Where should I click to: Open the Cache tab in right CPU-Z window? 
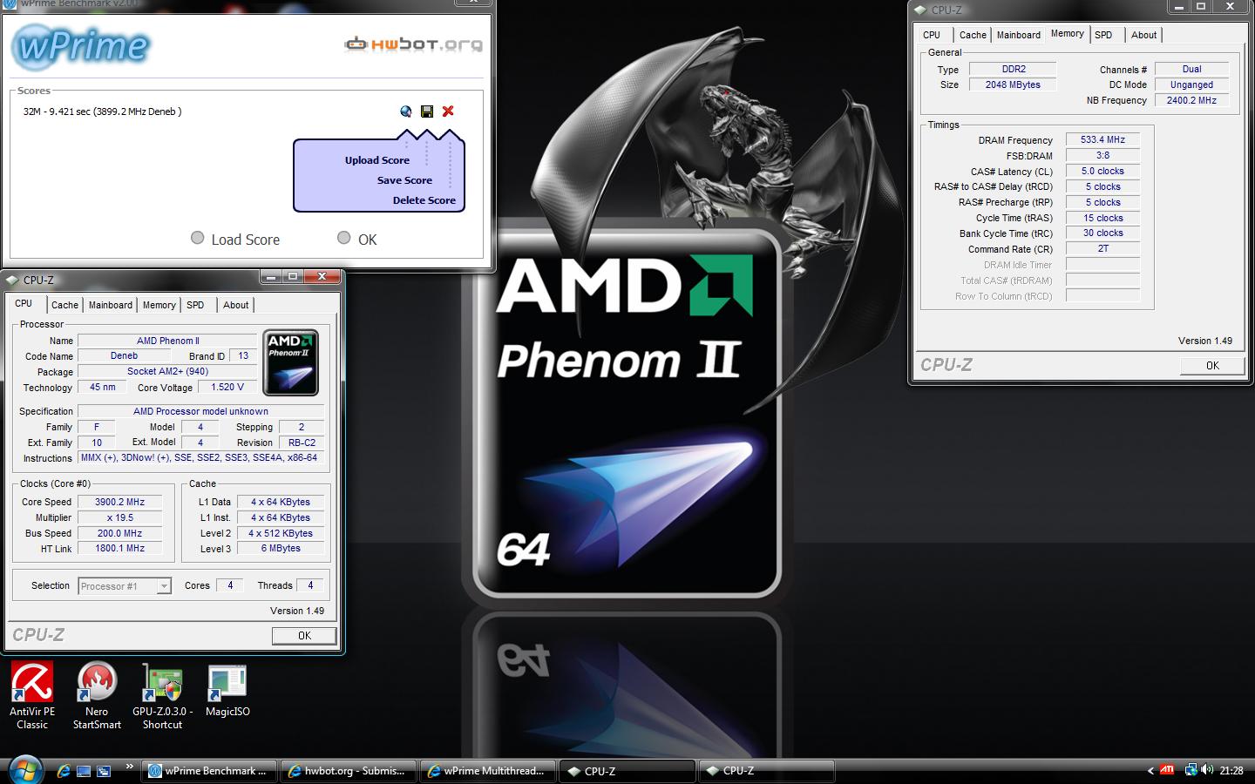pos(973,35)
